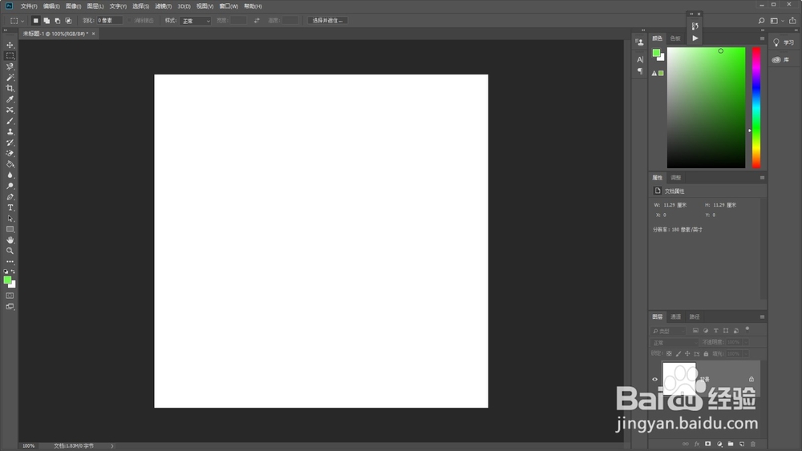Open the 样式 style dropdown
This screenshot has height=451, width=802.
click(x=195, y=21)
